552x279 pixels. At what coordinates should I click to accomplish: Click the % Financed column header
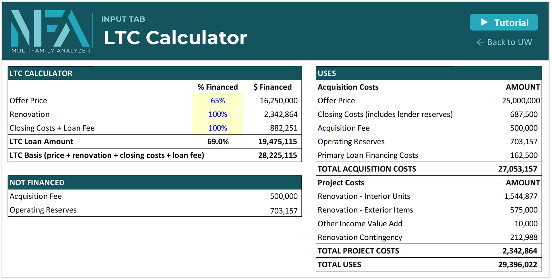[x=218, y=87]
